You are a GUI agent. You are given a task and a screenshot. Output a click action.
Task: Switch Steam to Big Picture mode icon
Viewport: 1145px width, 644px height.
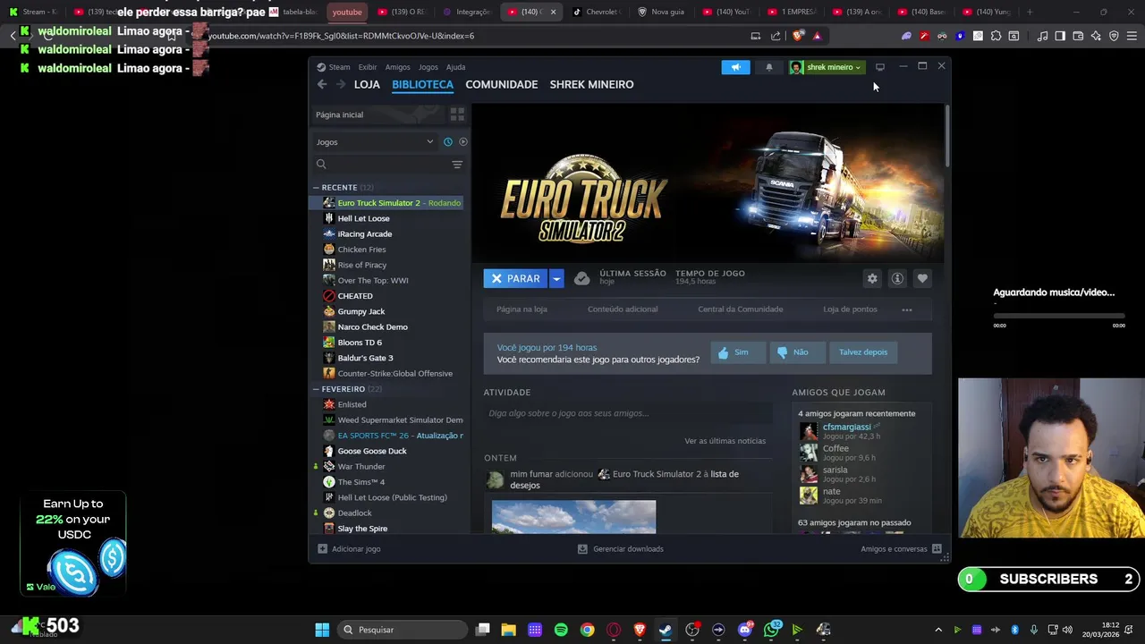[x=880, y=67]
